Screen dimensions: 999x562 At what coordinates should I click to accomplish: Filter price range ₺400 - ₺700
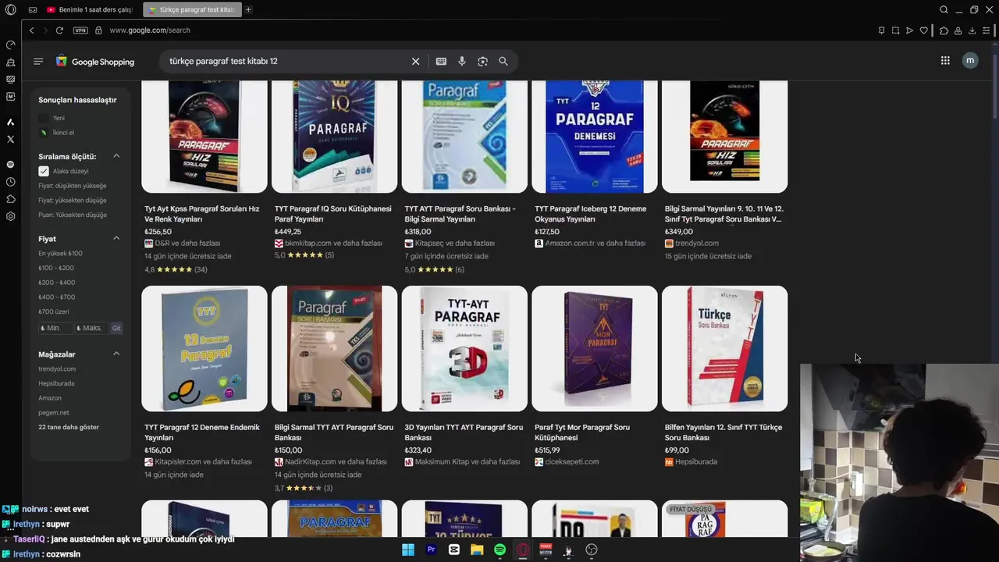pyautogui.click(x=57, y=297)
